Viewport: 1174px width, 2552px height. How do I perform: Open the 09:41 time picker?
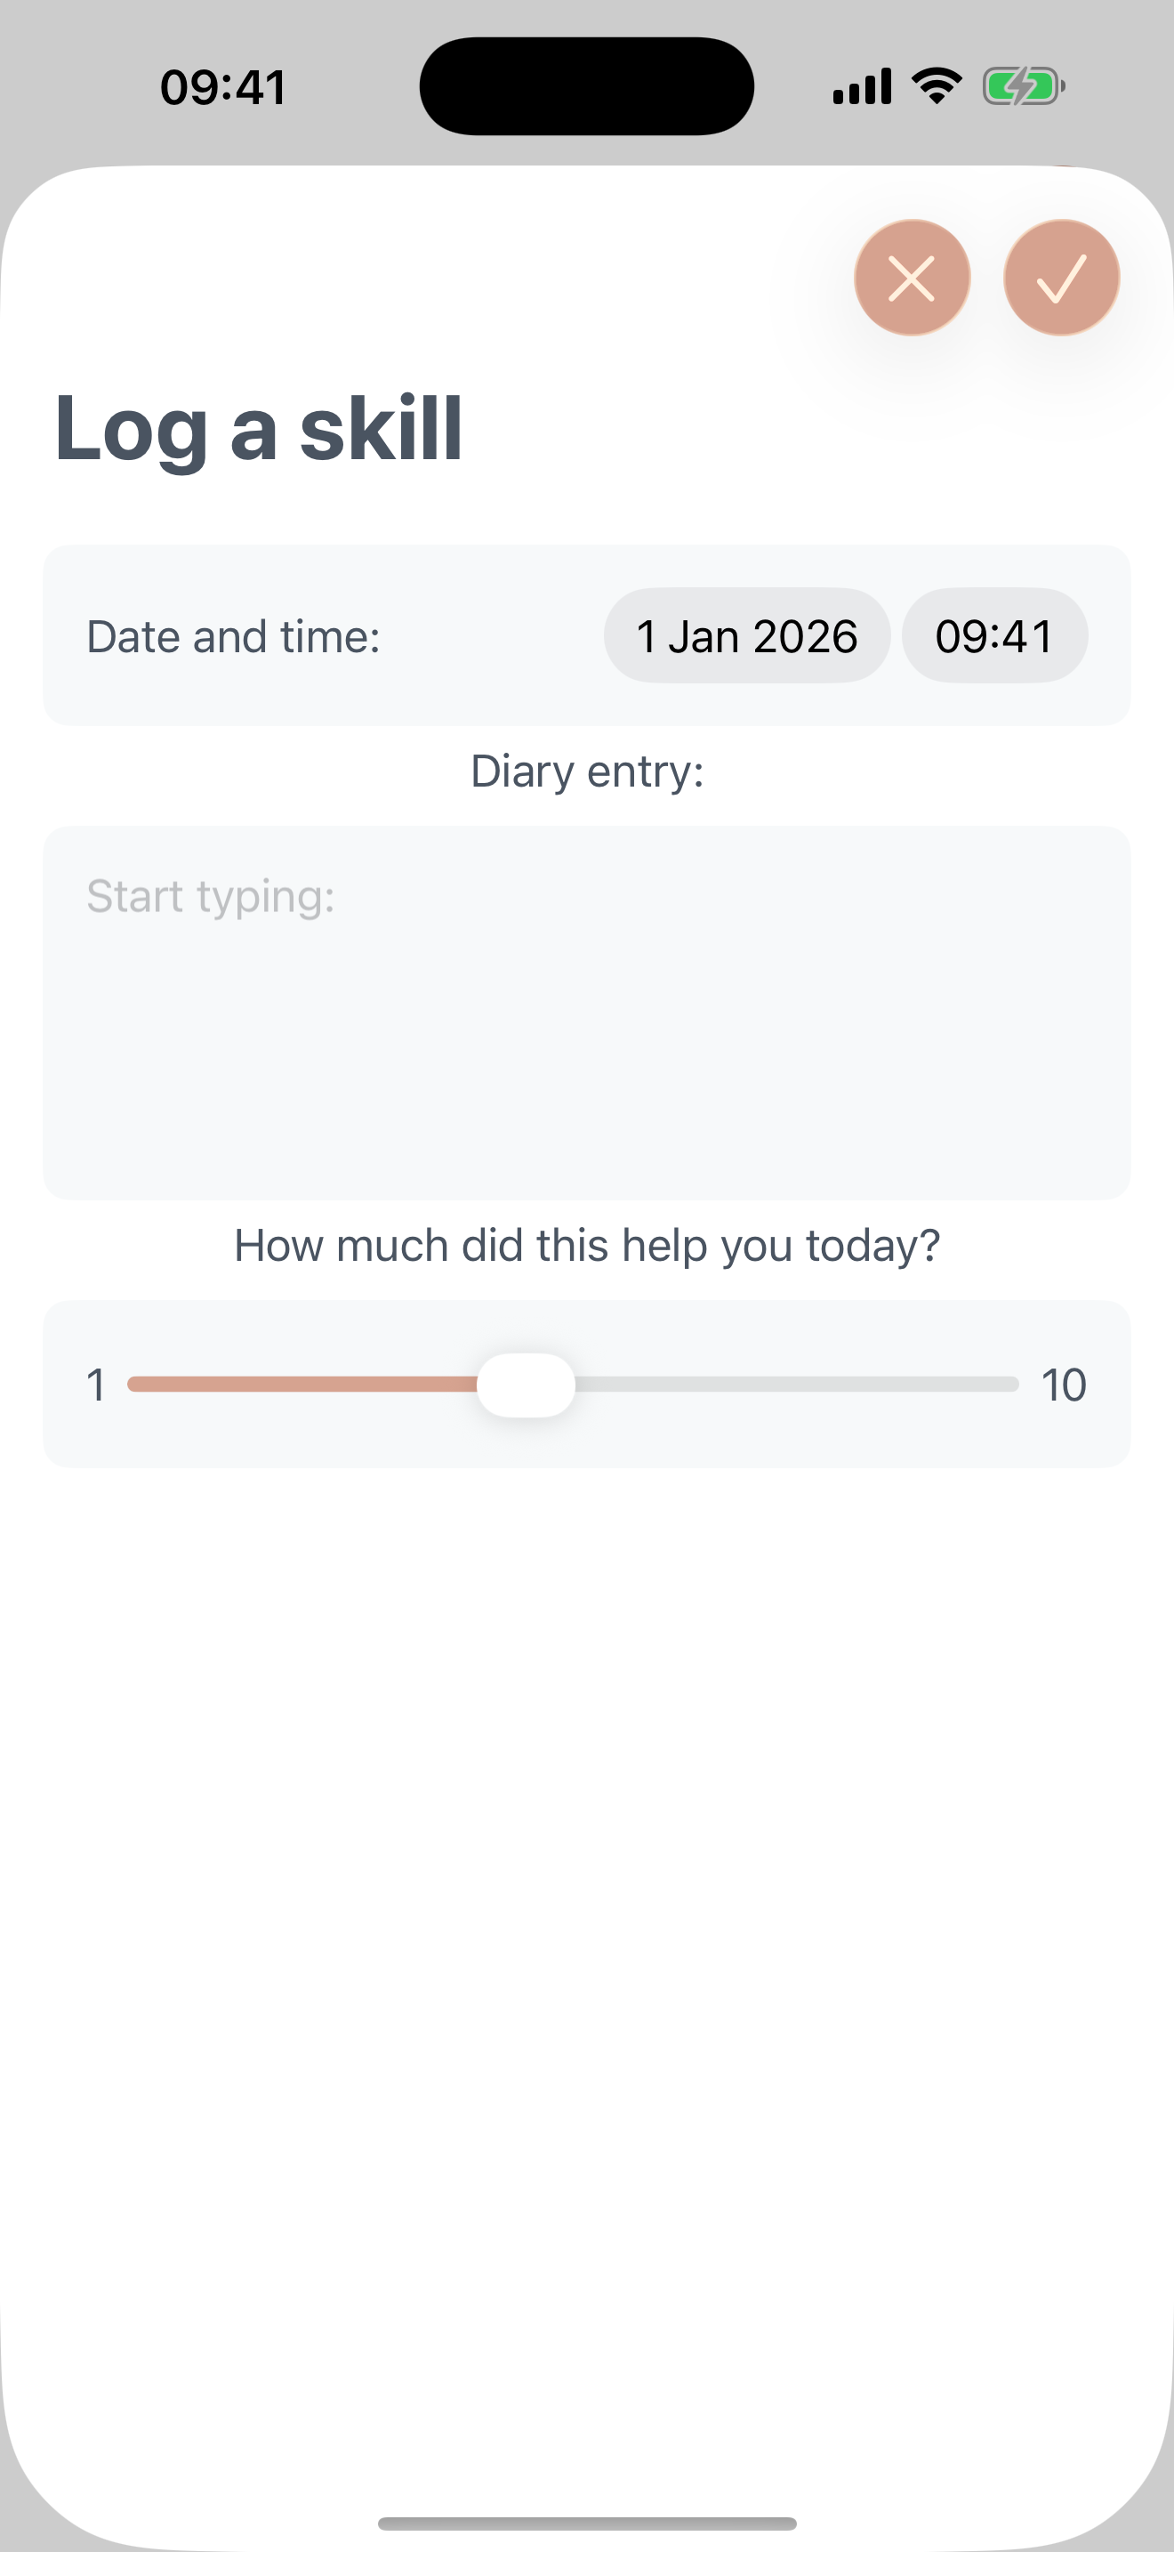993,636
